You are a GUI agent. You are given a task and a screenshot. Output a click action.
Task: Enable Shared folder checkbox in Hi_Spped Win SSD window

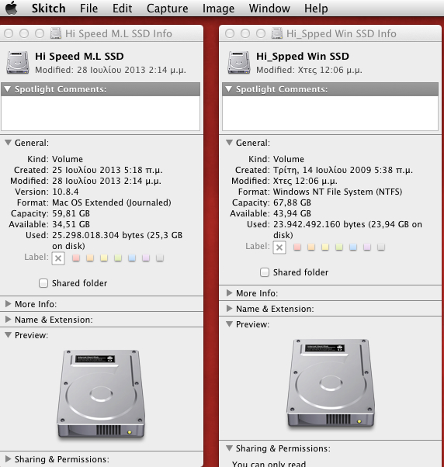click(x=265, y=272)
